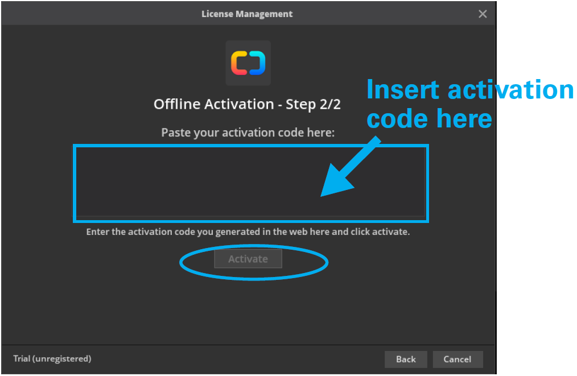This screenshot has width=577, height=376.
Task: Close the License Management dialog
Action: pyautogui.click(x=483, y=14)
